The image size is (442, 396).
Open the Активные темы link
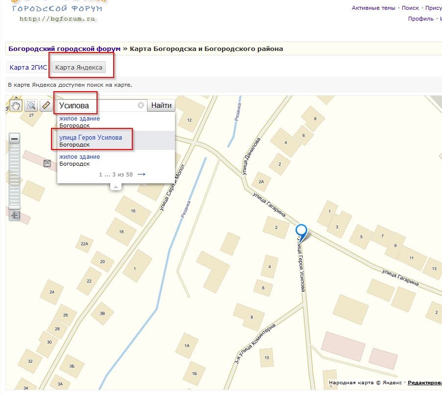tap(374, 8)
